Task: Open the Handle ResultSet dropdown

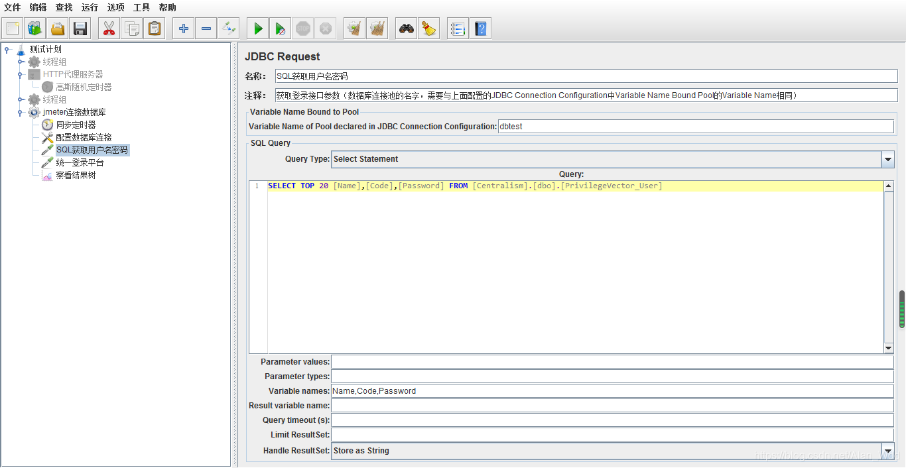Action: coord(887,450)
